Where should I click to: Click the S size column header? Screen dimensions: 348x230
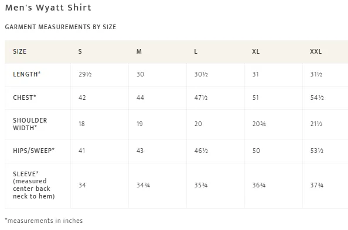[80, 51]
